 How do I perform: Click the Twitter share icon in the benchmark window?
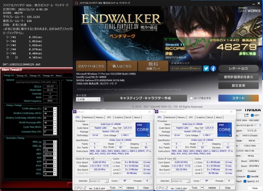[x=206, y=68]
